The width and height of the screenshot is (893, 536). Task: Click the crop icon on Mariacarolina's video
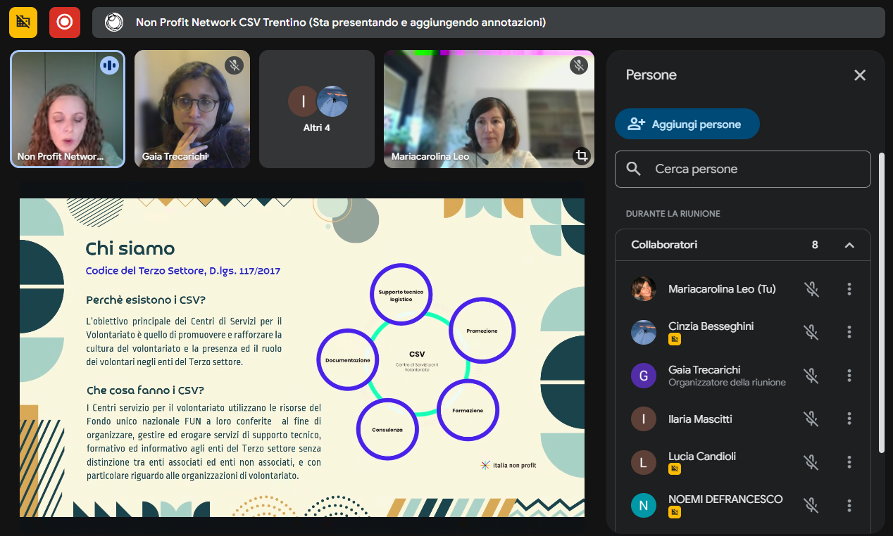[581, 155]
